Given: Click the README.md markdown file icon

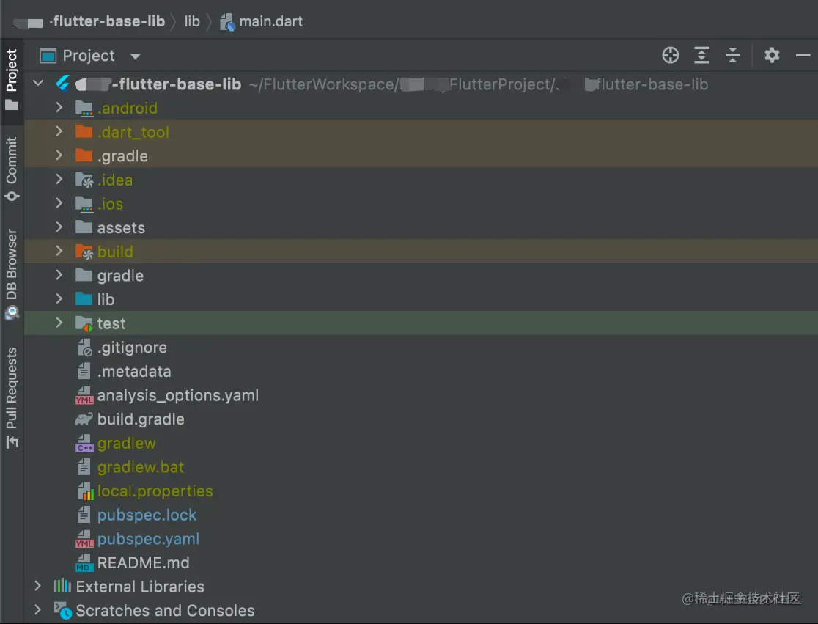Looking at the screenshot, I should 84,563.
